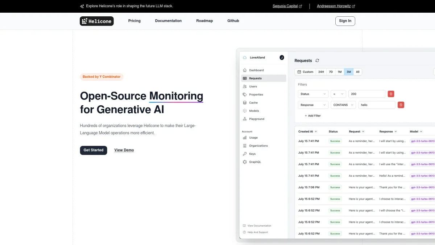435x245 pixels.
Task: Open the CONTAINS operator dropdown
Action: 343,105
